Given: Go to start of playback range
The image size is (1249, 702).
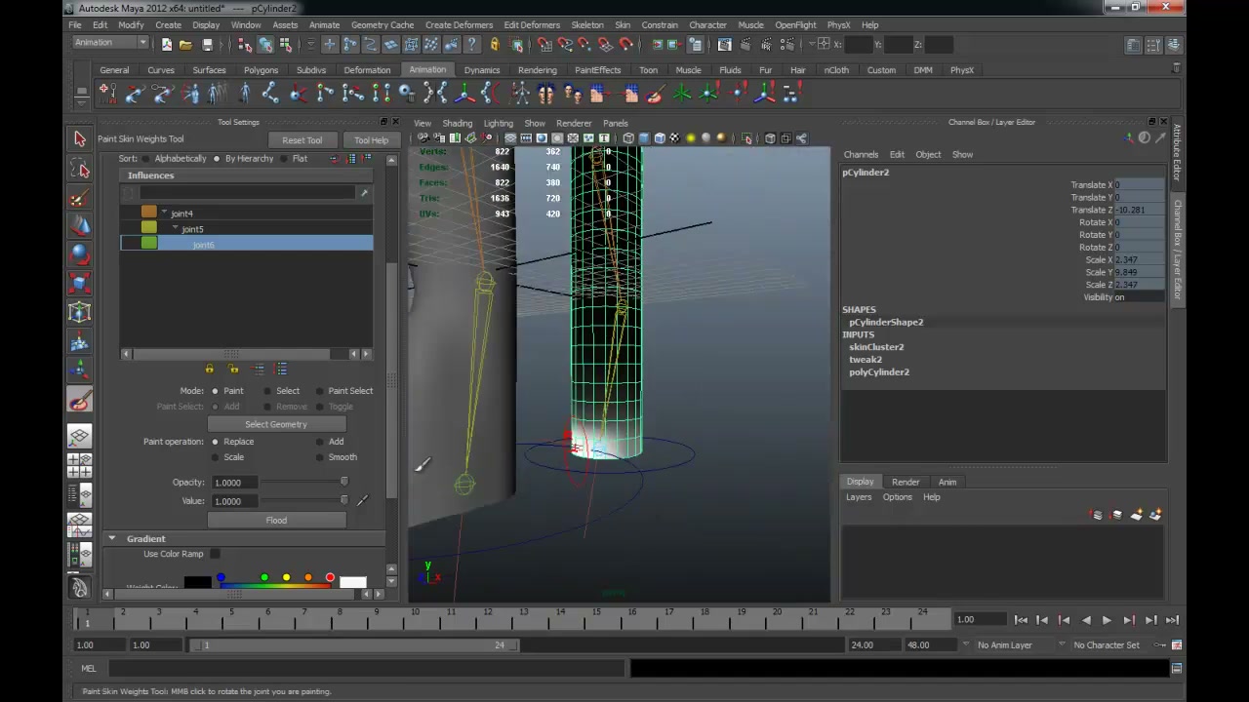Looking at the screenshot, I should coord(1021,620).
